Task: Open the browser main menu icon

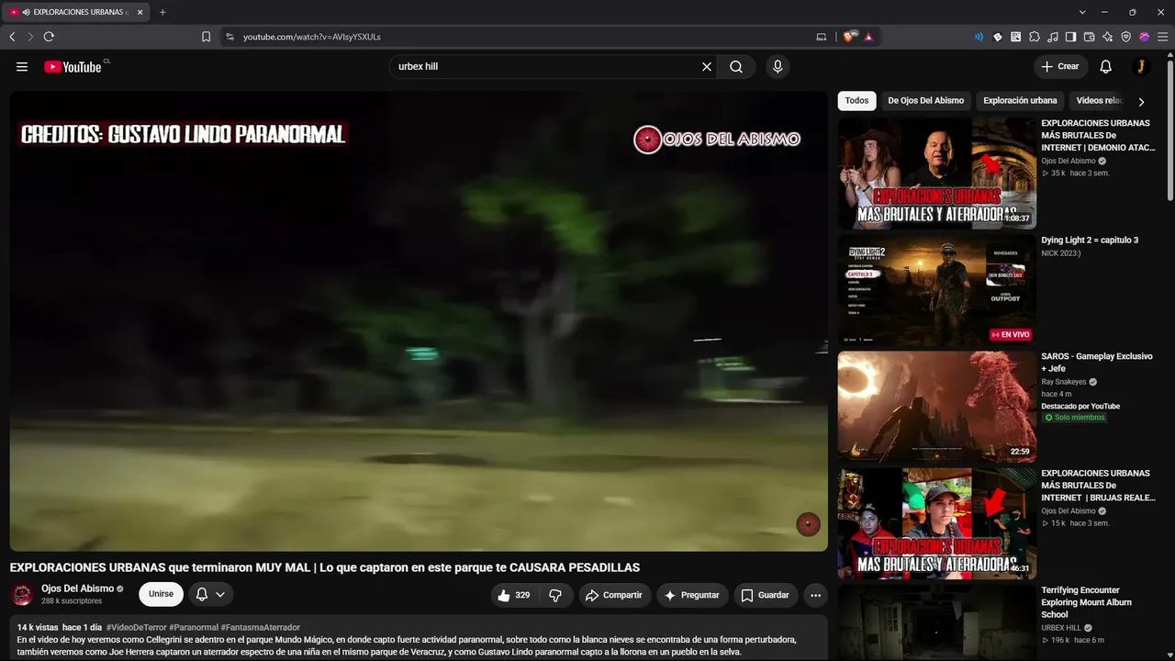Action: [x=1162, y=37]
